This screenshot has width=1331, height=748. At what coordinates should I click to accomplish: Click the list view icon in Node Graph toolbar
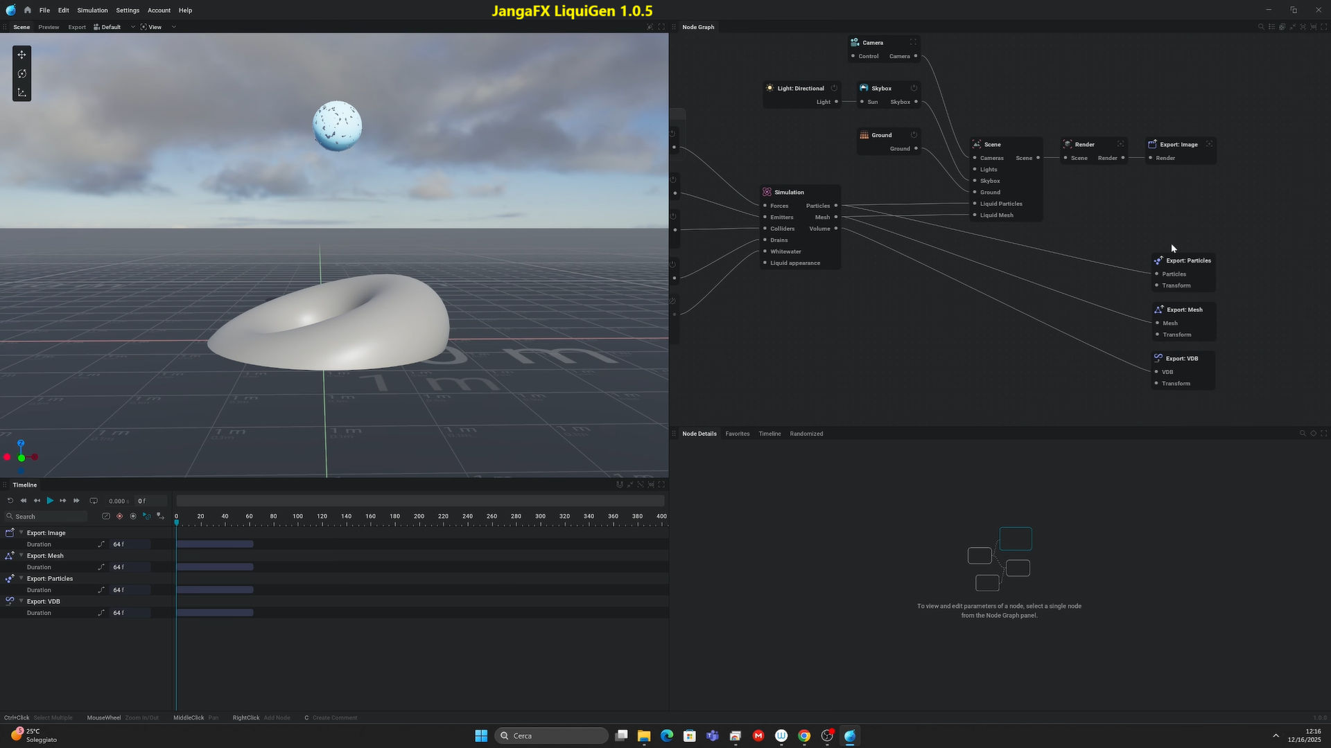click(x=1272, y=27)
